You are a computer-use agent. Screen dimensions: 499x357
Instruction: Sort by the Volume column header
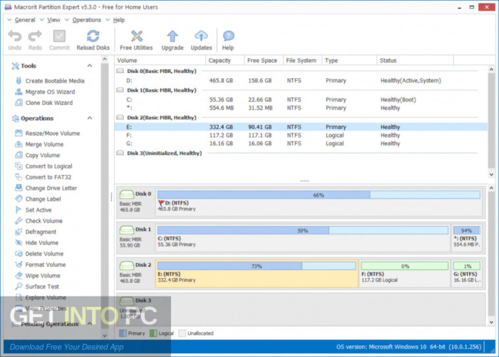pos(161,60)
